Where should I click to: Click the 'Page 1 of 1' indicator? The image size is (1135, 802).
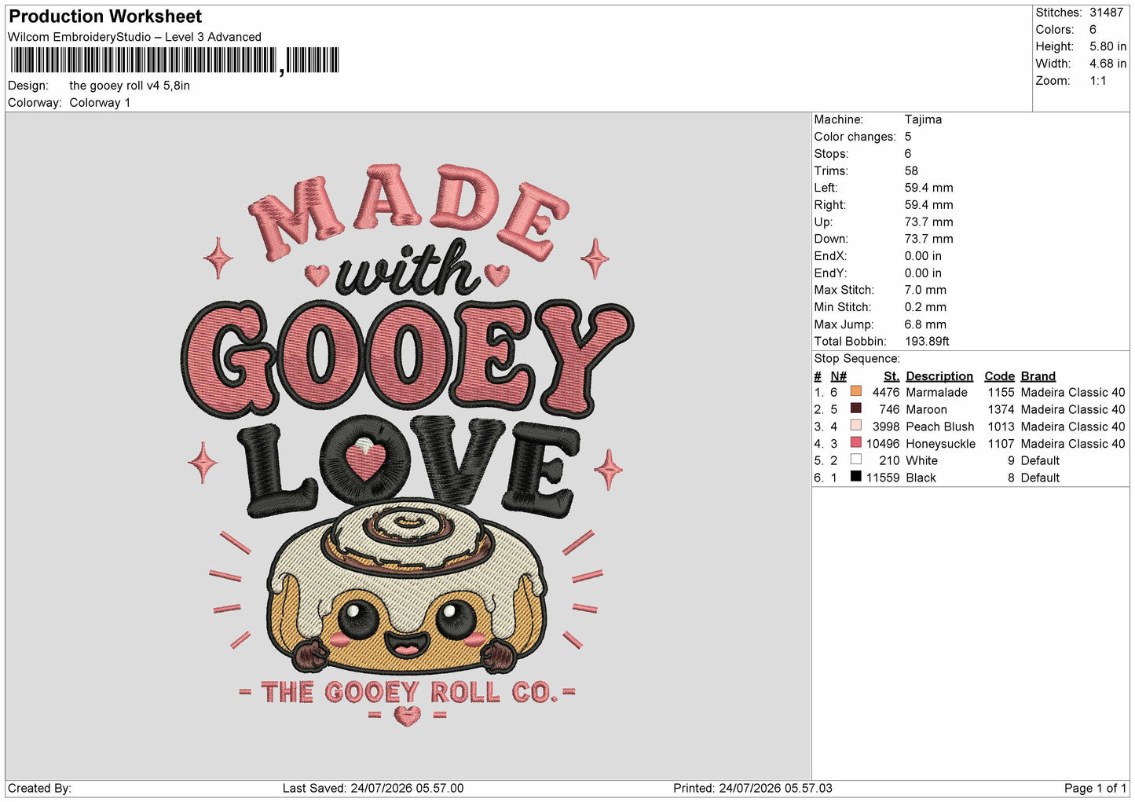(x=1095, y=789)
